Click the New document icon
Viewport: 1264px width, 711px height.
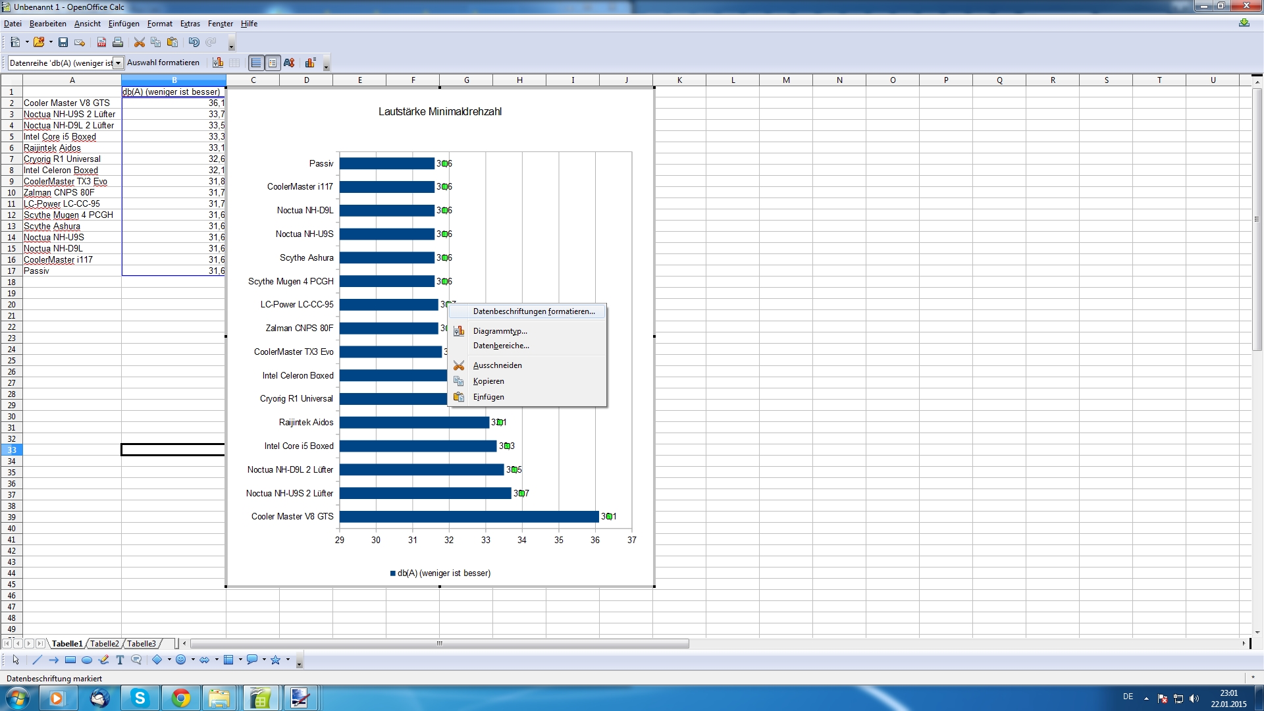pos(15,42)
